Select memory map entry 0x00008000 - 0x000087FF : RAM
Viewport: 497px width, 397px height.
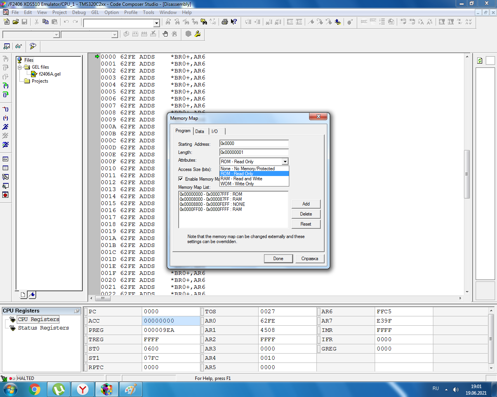pos(211,199)
